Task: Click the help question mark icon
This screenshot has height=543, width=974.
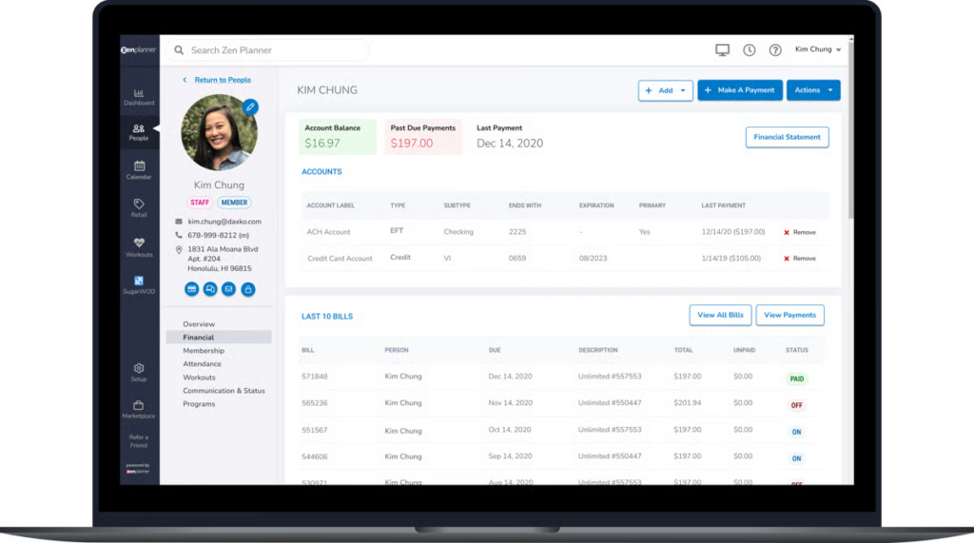Action: tap(775, 50)
